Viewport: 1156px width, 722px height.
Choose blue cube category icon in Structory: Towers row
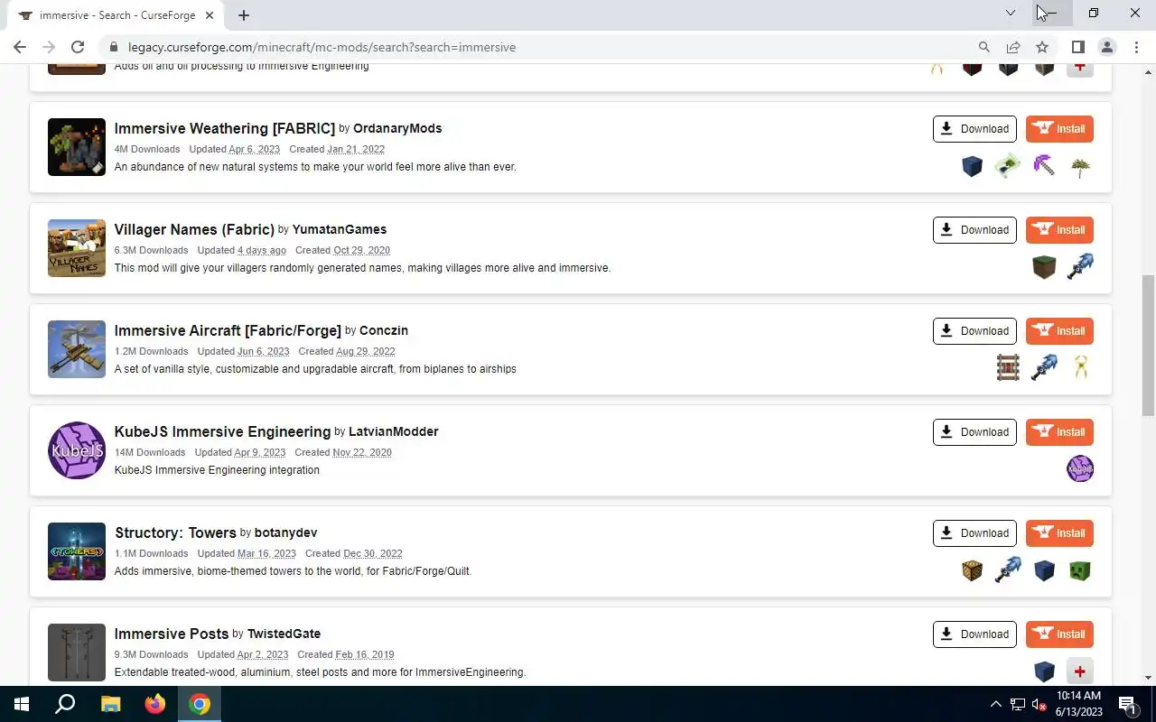click(x=1044, y=570)
